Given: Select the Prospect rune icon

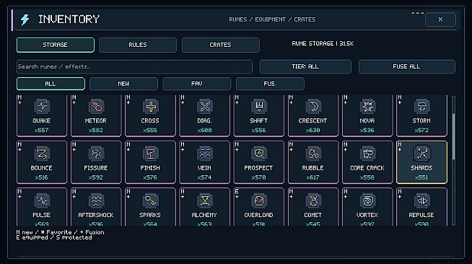Looking at the screenshot, I should point(259,154).
